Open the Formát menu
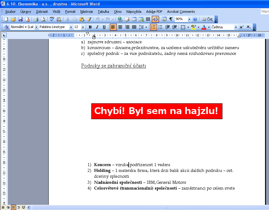Image resolution: width=269 pixels, height=210 pixels. tap(70, 12)
